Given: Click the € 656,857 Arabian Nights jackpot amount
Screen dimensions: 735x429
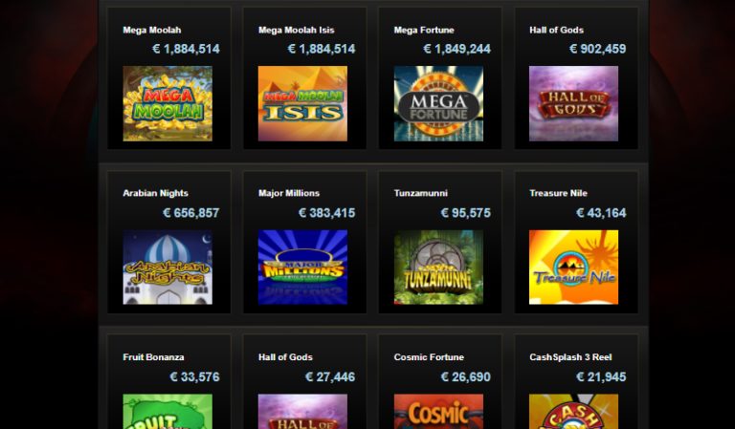Looking at the screenshot, I should [190, 213].
